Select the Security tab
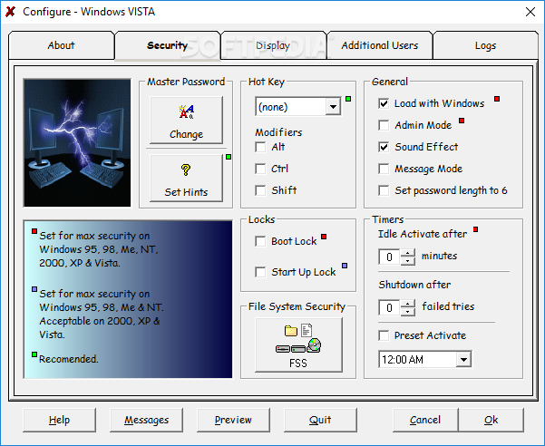Viewport: 545px width, 446px height. 167,45
